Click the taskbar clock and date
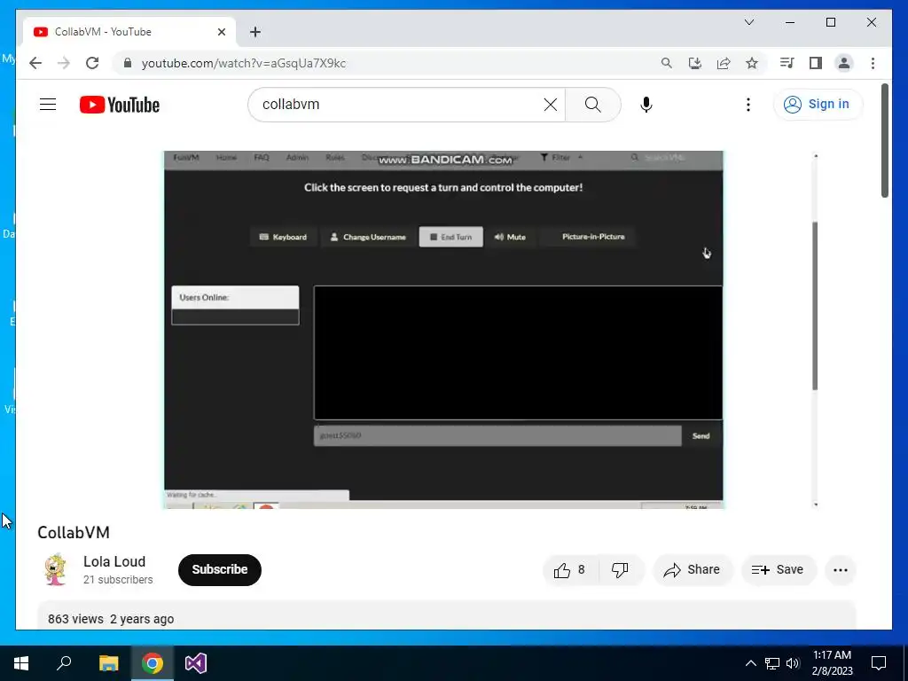The width and height of the screenshot is (908, 681). coord(832,663)
